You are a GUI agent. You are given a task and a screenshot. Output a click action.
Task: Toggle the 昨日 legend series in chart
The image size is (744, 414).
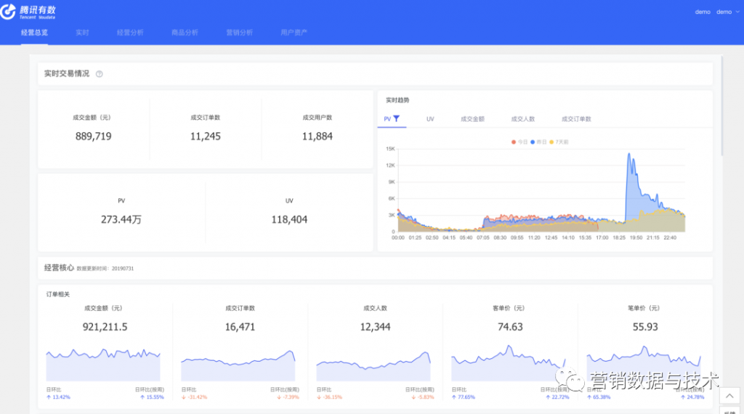pyautogui.click(x=538, y=142)
